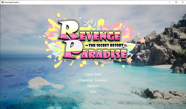Click the RevengeParadise title bar text
The width and height of the screenshot is (186, 109).
click(12, 2)
